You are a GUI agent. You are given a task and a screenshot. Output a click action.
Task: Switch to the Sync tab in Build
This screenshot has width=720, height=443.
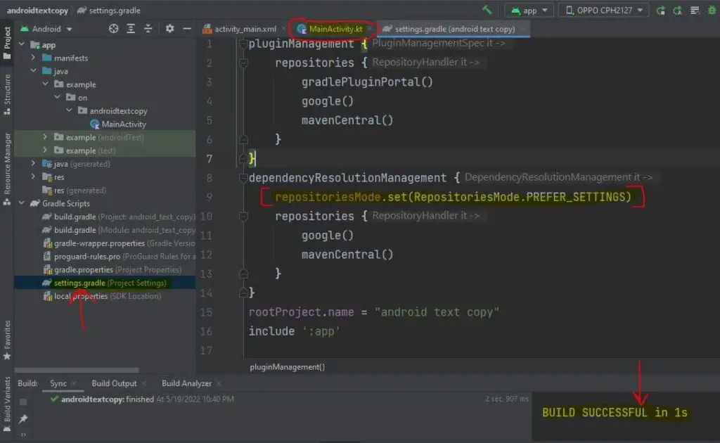pyautogui.click(x=58, y=383)
